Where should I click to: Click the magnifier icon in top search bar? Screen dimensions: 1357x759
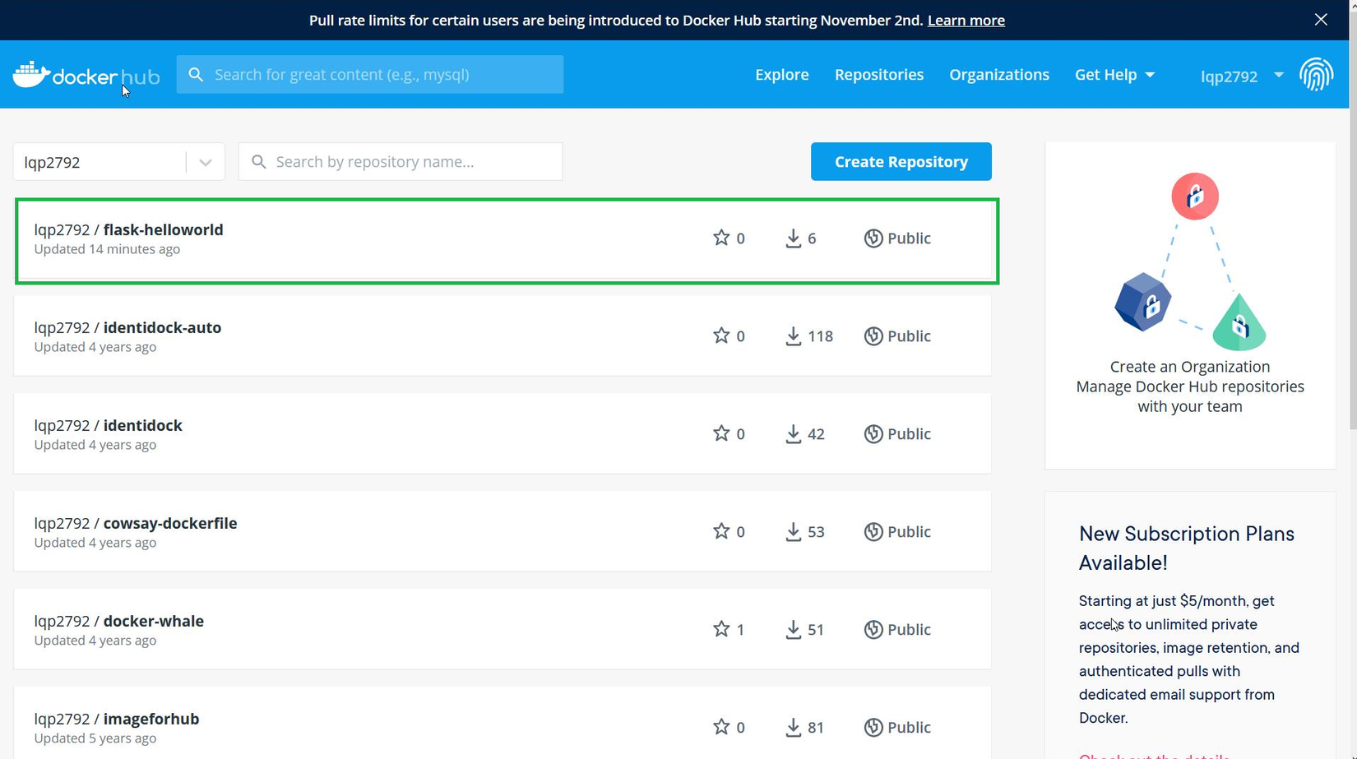196,75
